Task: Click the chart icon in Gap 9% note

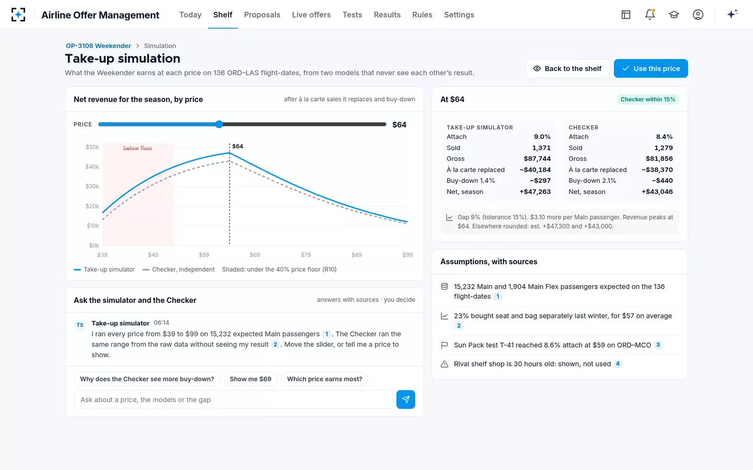Action: [x=449, y=217]
